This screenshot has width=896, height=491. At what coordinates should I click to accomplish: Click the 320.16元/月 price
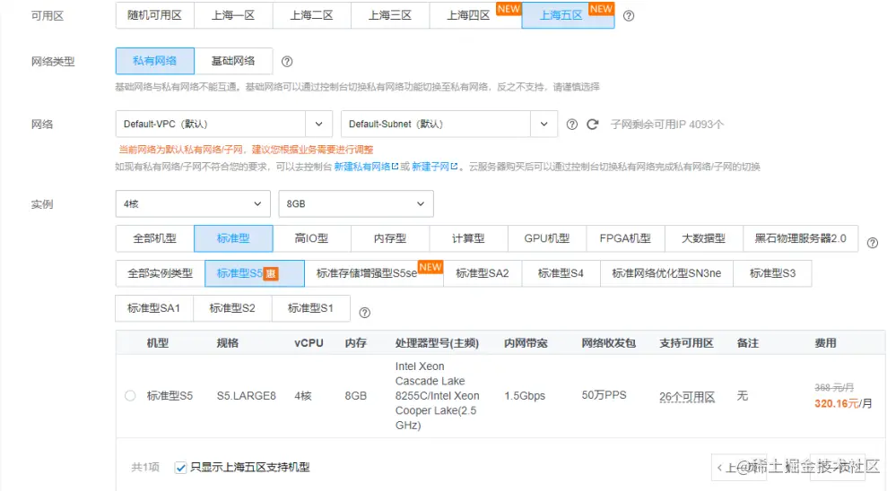pos(843,404)
